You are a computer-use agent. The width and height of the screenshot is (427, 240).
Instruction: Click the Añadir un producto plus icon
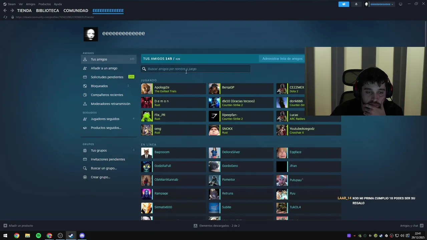pyautogui.click(x=5, y=226)
